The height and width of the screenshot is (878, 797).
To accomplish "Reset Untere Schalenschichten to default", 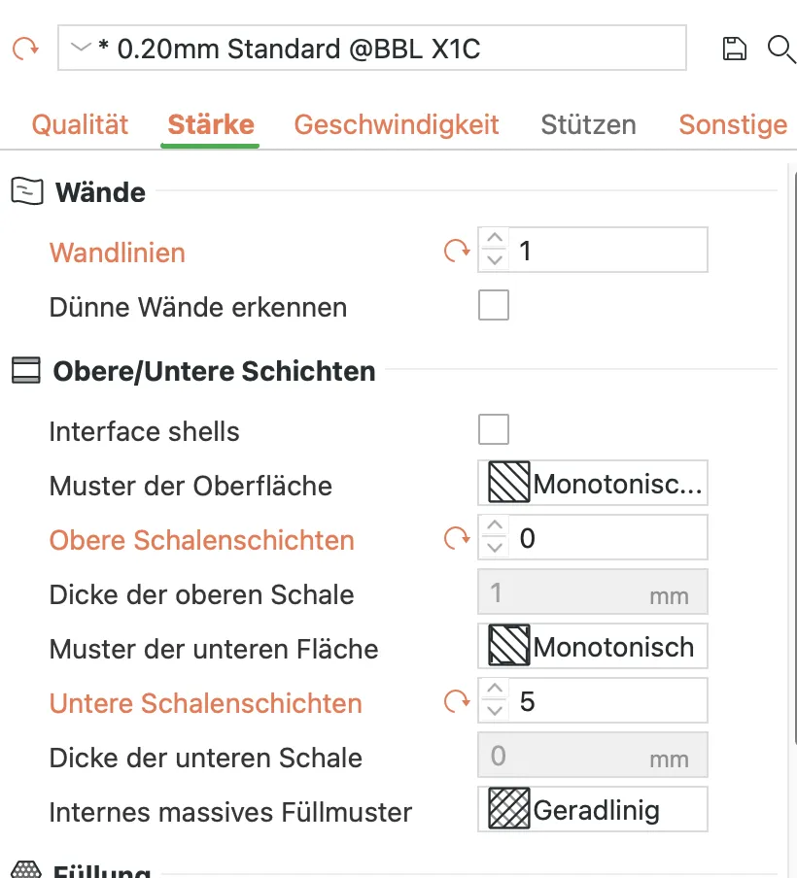I will pyautogui.click(x=457, y=701).
